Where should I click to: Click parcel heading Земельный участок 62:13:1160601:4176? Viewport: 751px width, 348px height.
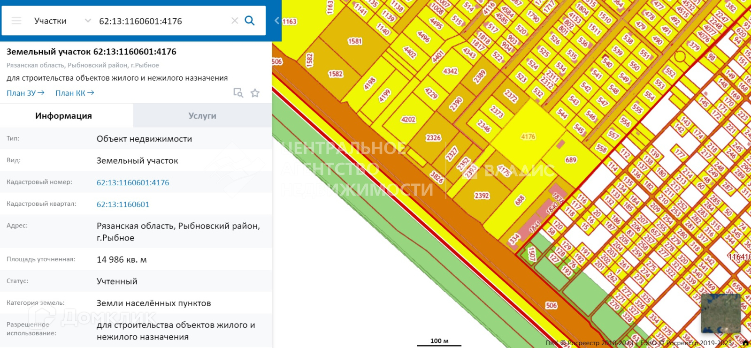[x=92, y=52]
